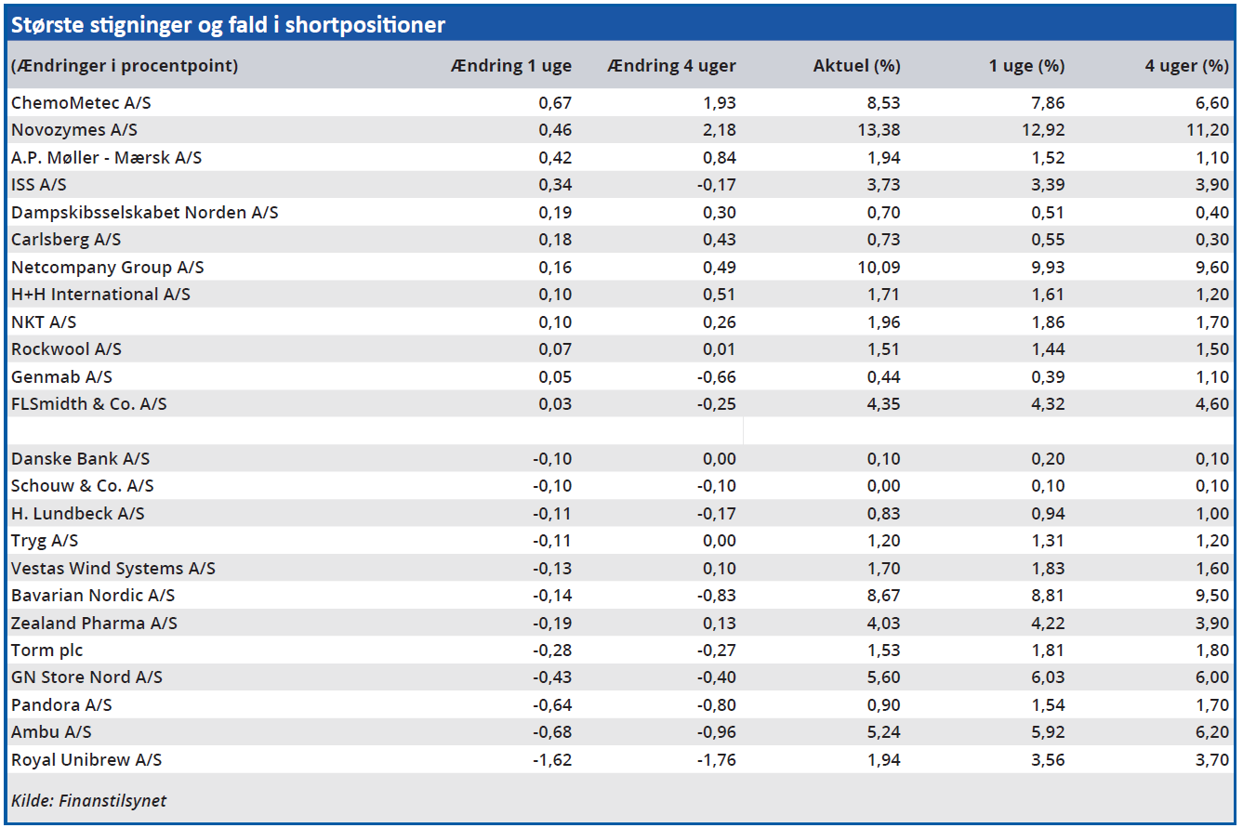This screenshot has width=1243, height=828.
Task: Click Netcompany current value 10,09
Action: [879, 268]
